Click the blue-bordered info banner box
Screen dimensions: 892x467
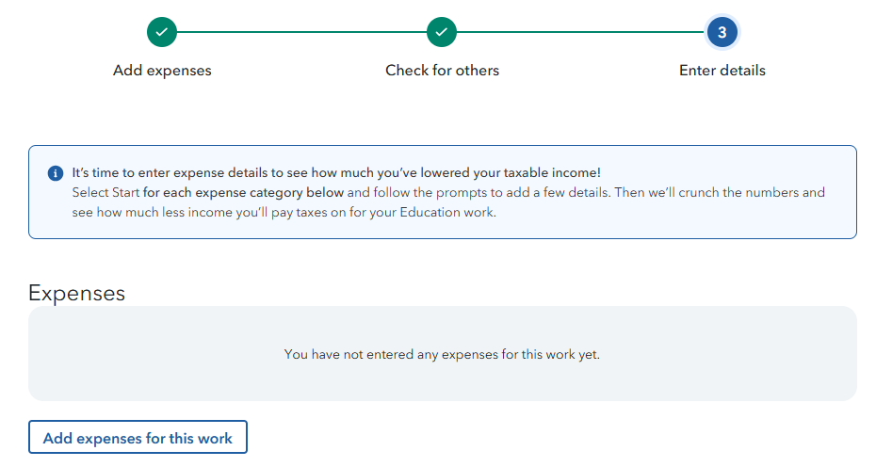coord(443,192)
